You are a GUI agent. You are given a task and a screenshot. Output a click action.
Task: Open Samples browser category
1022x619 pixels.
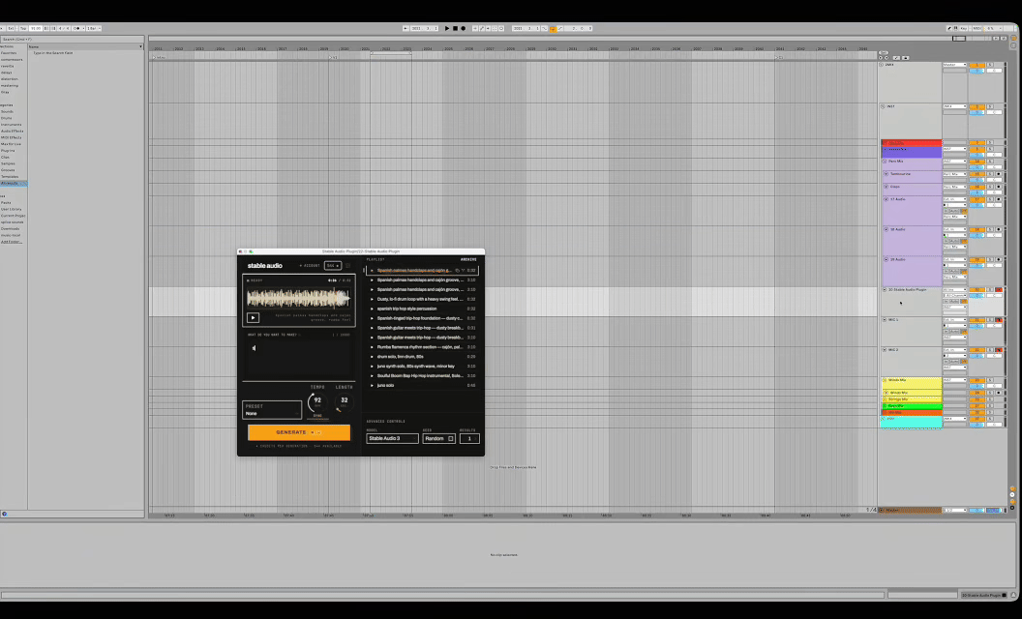click(x=8, y=163)
